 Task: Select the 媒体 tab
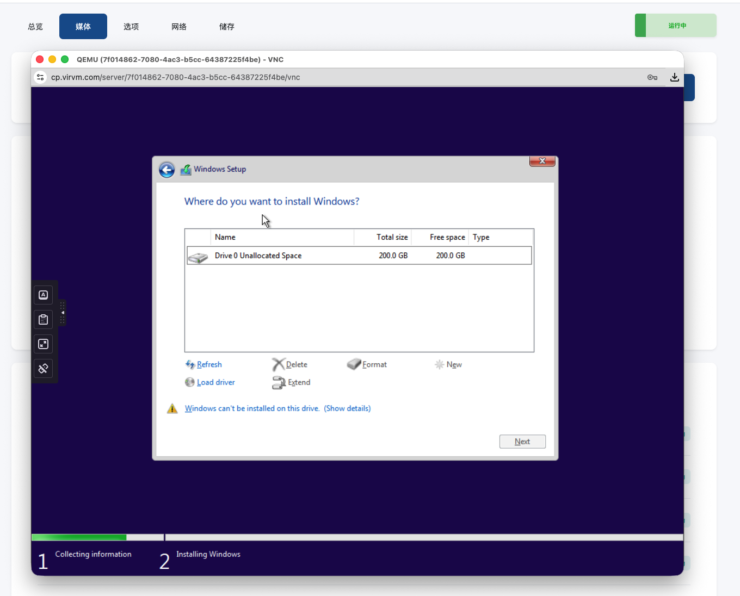[x=83, y=27]
